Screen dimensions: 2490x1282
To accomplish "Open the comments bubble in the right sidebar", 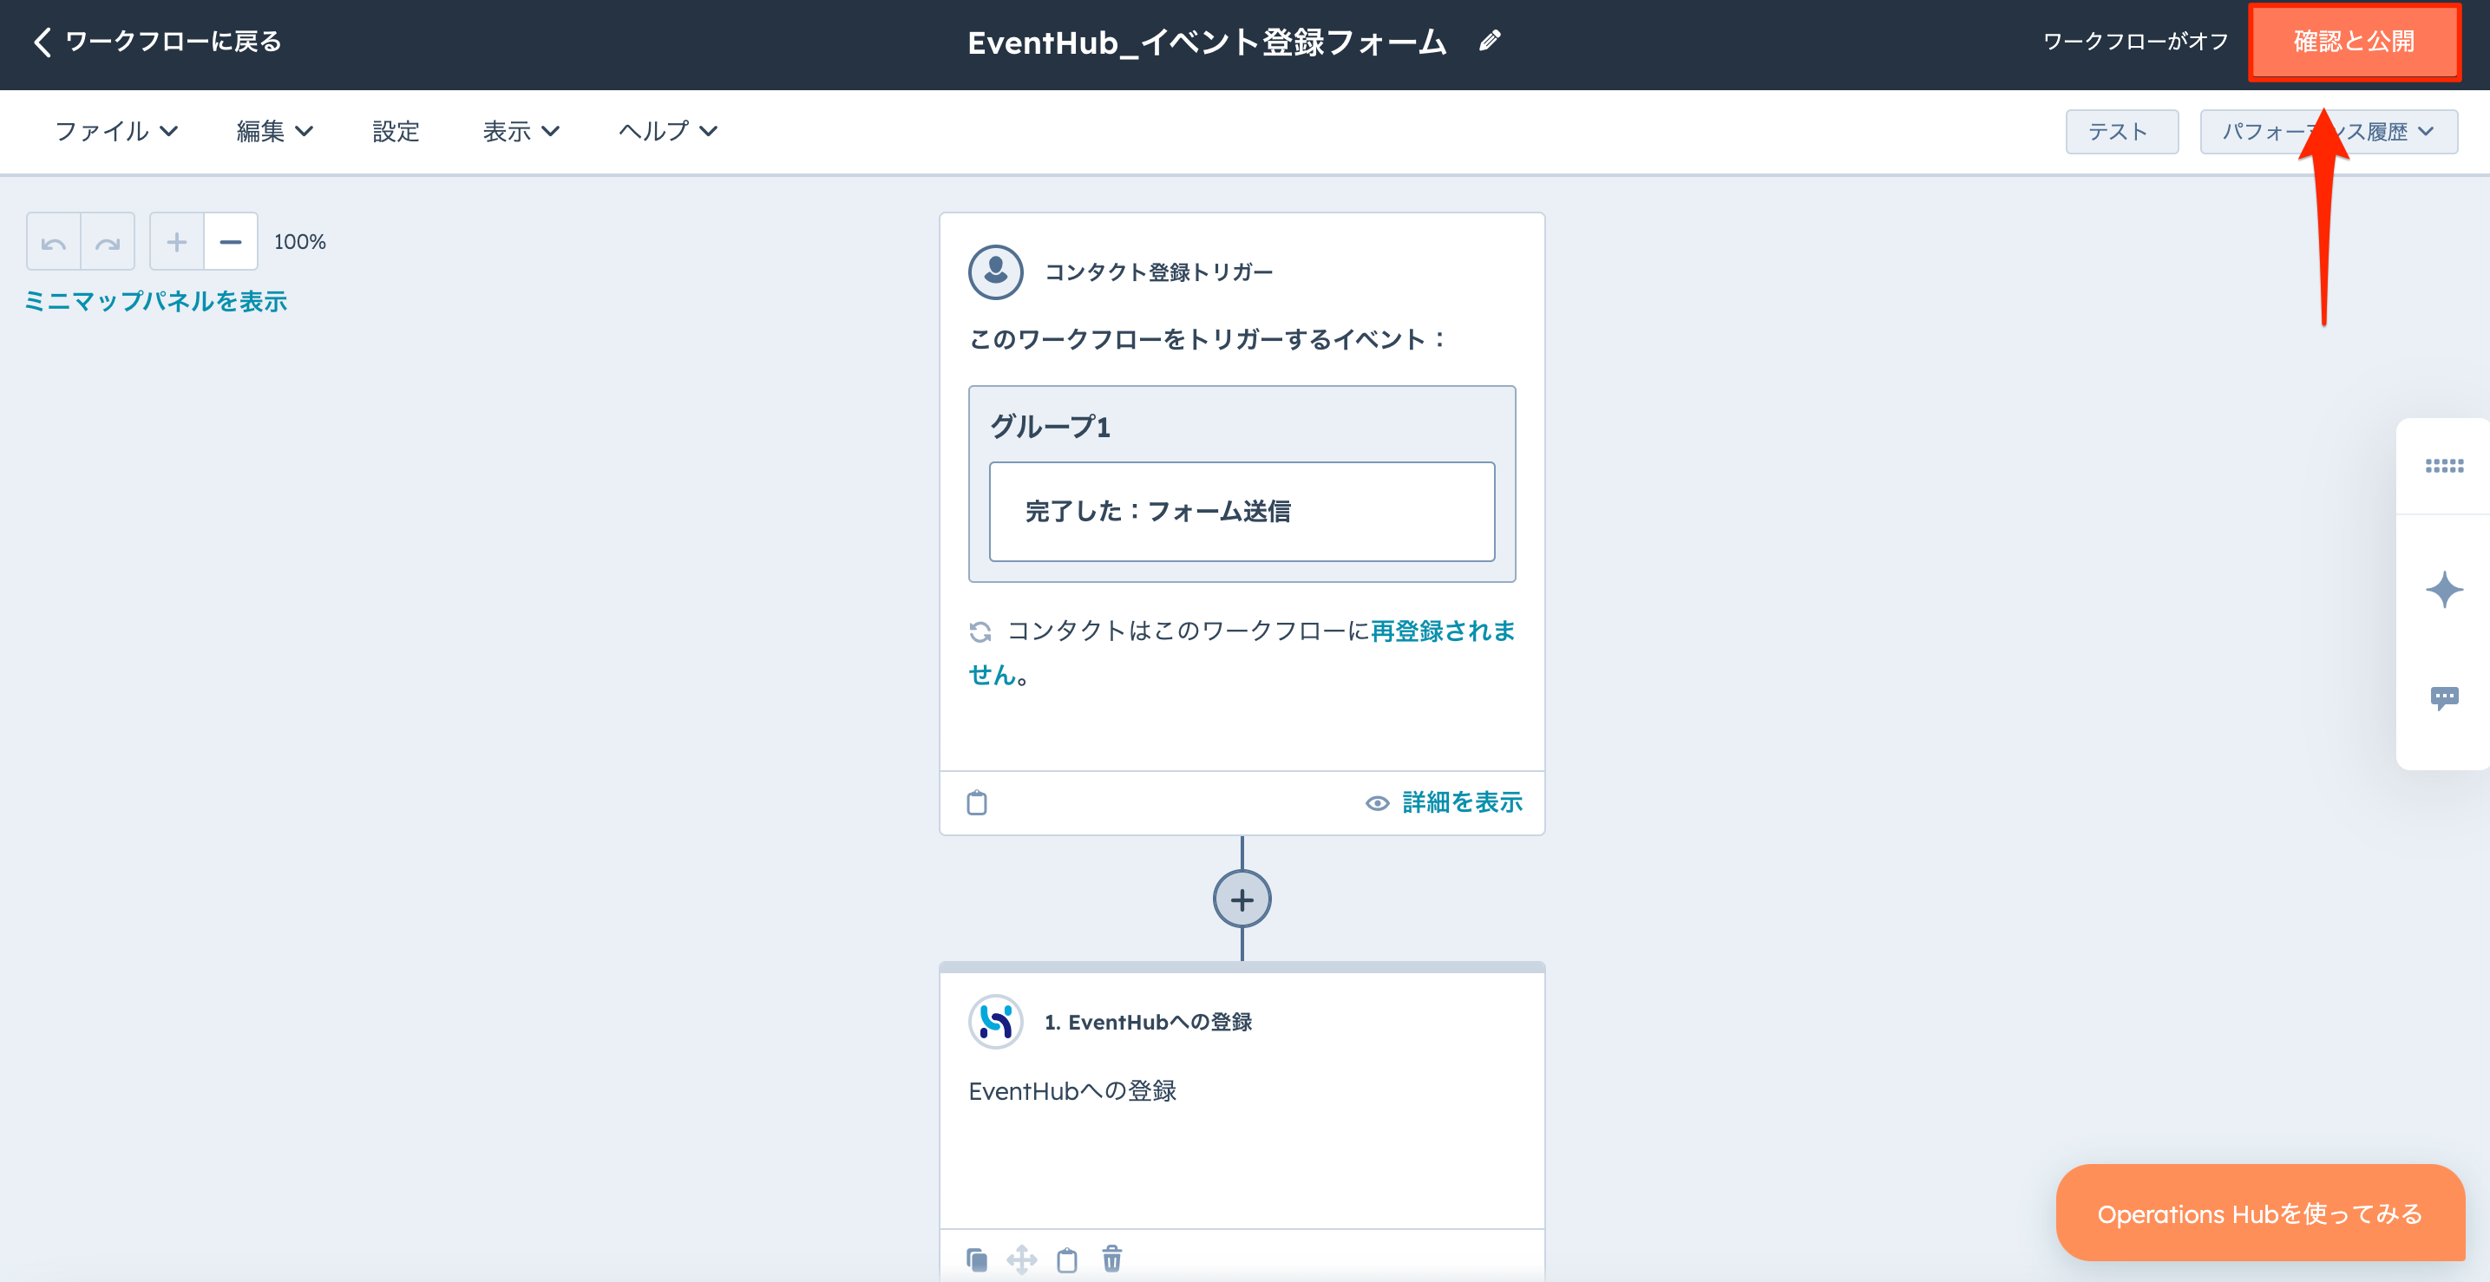I will (x=2444, y=697).
